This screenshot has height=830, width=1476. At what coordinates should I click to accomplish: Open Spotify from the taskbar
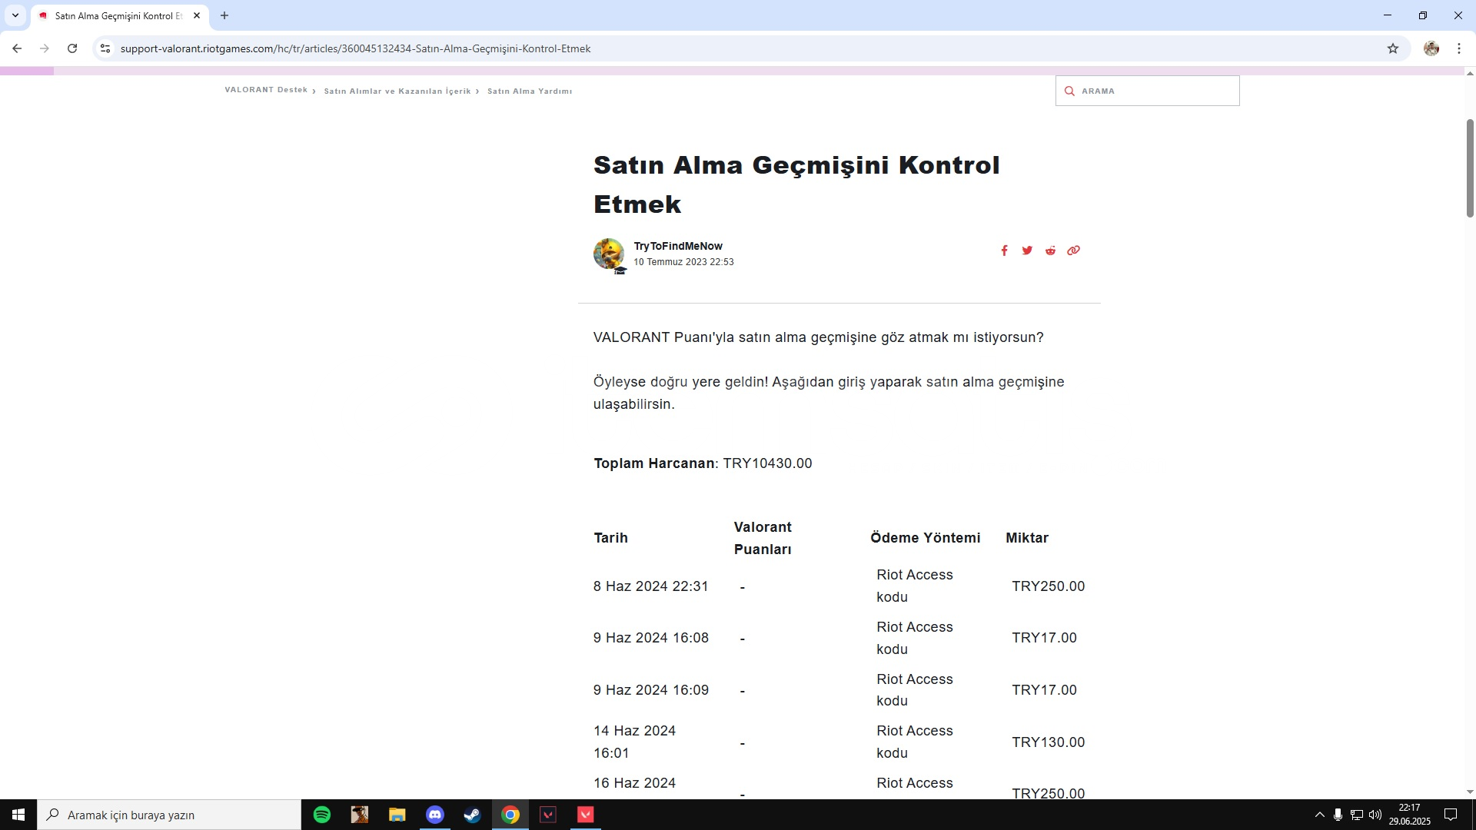coord(322,815)
